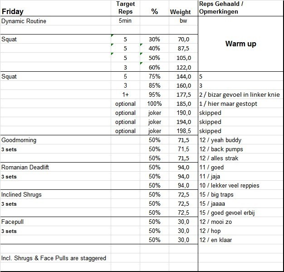Viewport: 284px width, 272px height.
Task: Click the 122,0 weight cell
Action: click(x=183, y=67)
